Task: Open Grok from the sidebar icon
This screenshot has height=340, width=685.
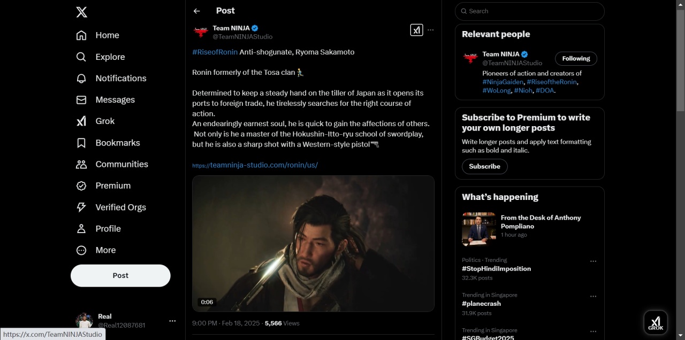Action: click(81, 121)
